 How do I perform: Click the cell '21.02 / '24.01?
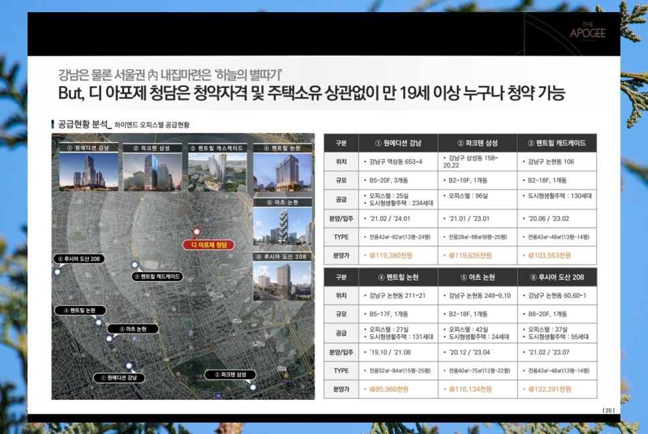398,218
